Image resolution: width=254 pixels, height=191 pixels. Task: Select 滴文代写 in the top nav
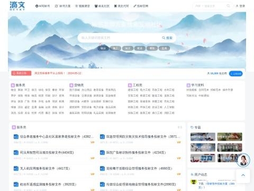click(121, 6)
